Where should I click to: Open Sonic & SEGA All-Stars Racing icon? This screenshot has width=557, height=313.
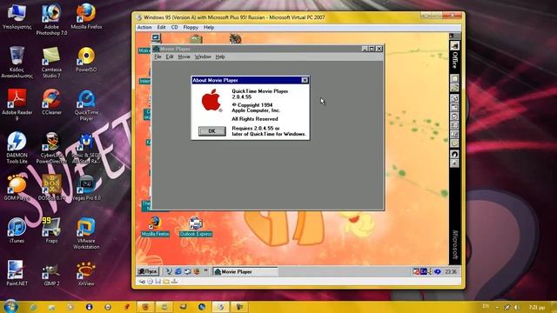click(x=86, y=148)
